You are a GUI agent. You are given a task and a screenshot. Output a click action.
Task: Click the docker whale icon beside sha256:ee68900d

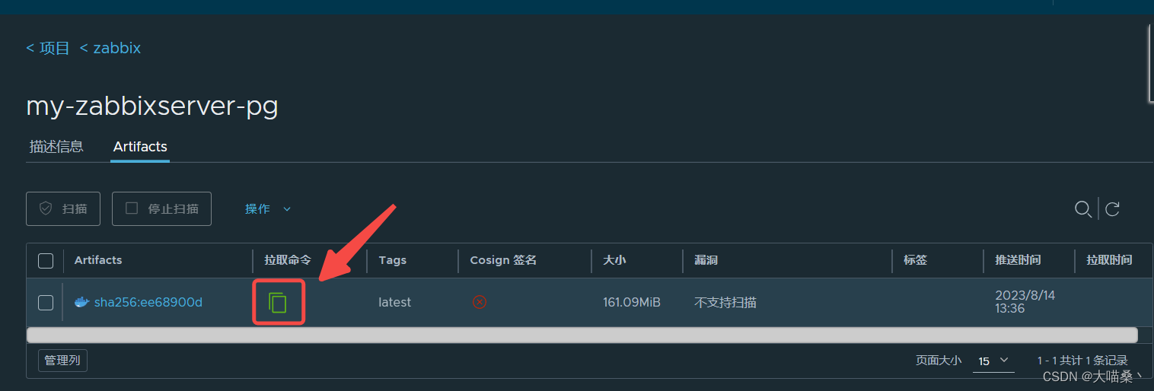click(81, 302)
